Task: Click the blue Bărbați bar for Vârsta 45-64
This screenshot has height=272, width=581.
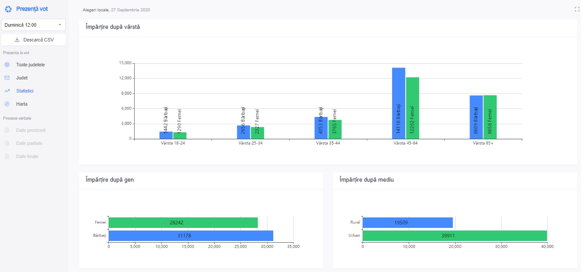Action: coord(398,103)
